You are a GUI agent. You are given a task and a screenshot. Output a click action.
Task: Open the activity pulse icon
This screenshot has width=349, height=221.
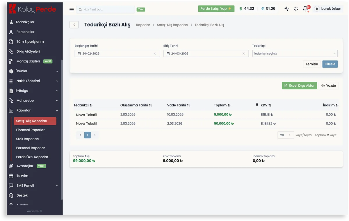[287, 9]
